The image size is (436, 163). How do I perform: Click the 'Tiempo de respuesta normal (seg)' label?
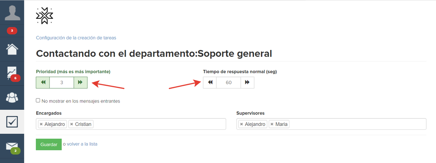(x=240, y=71)
